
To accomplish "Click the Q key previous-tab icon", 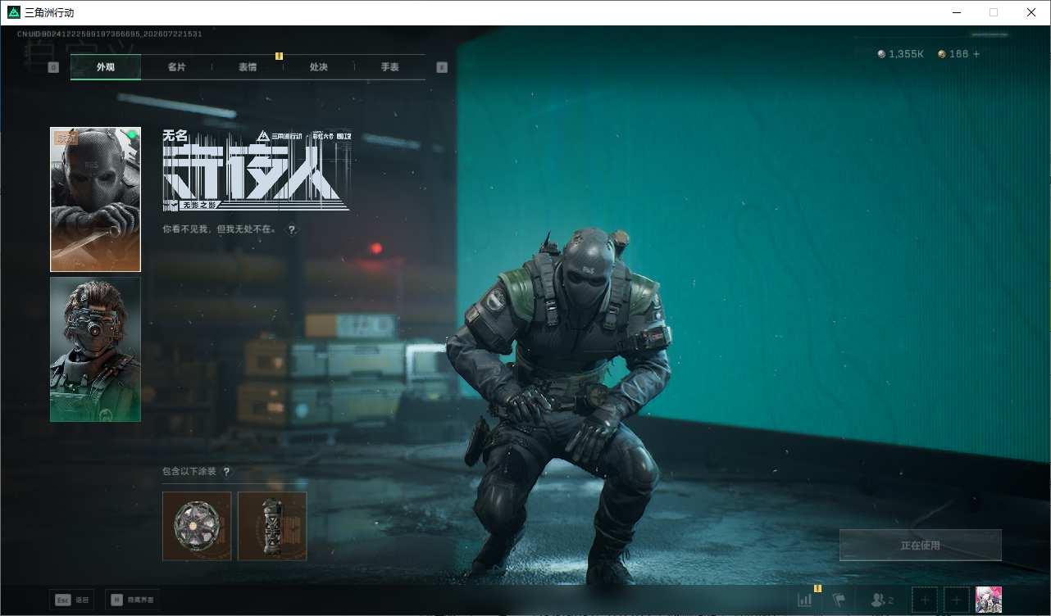I will tap(53, 67).
